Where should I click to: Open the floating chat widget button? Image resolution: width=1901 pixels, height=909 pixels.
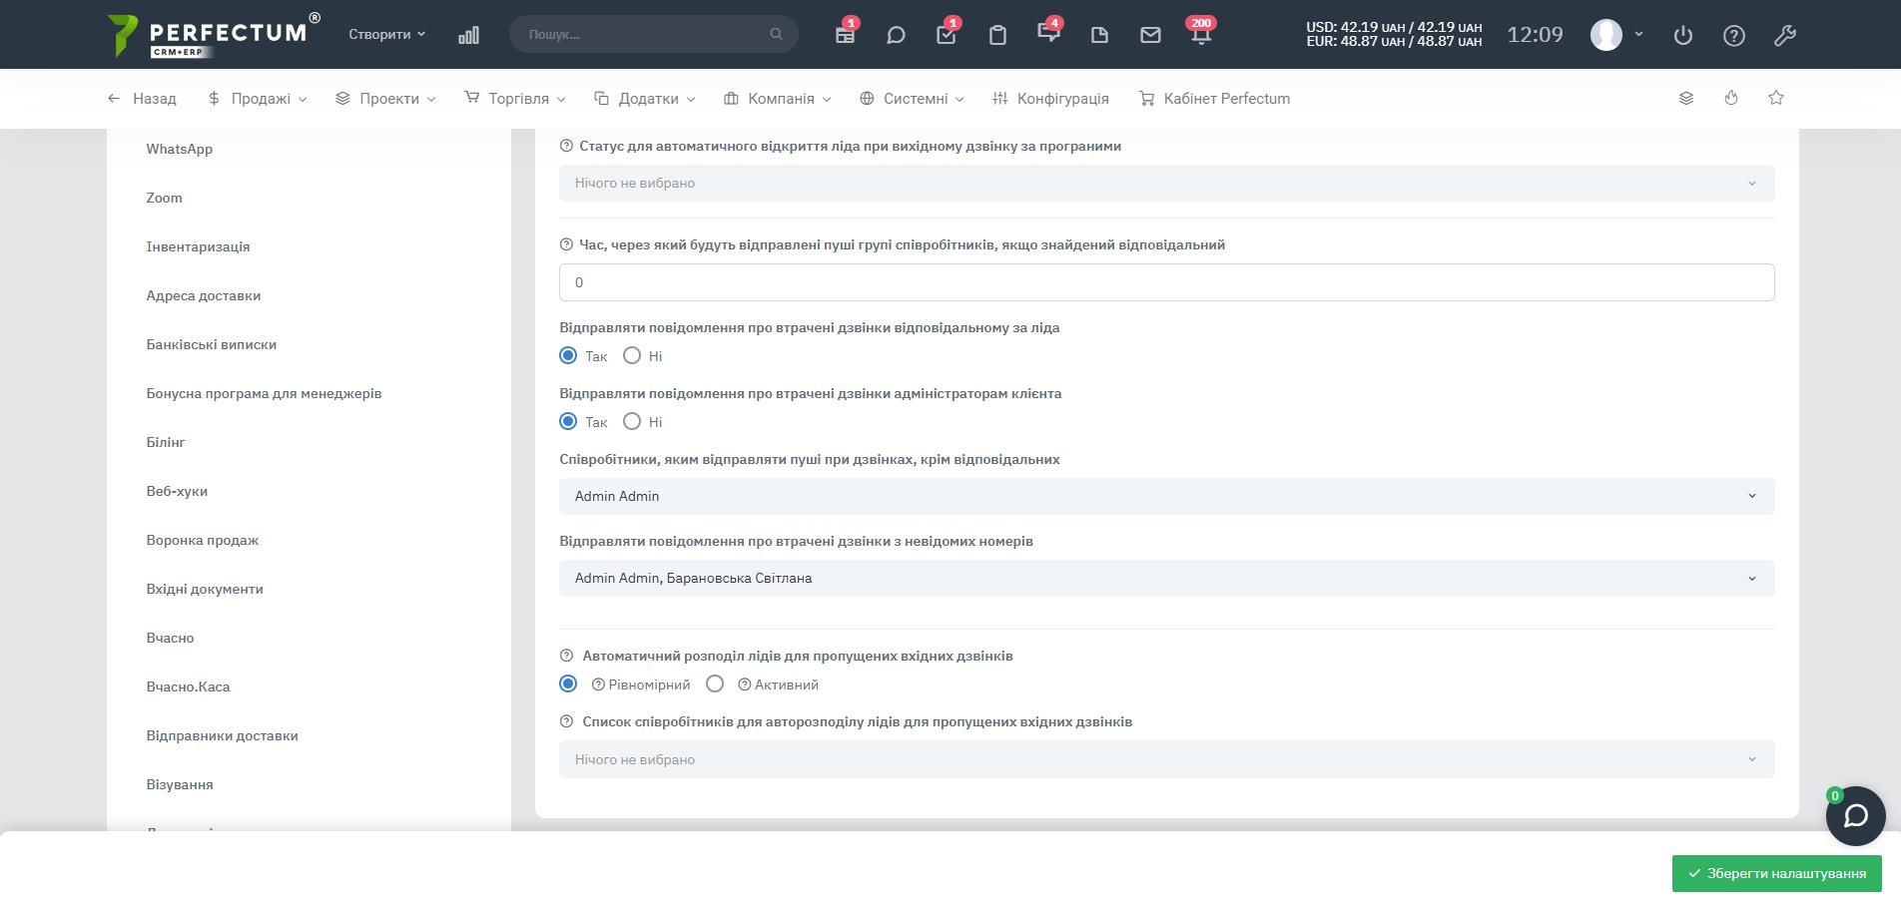point(1855,816)
